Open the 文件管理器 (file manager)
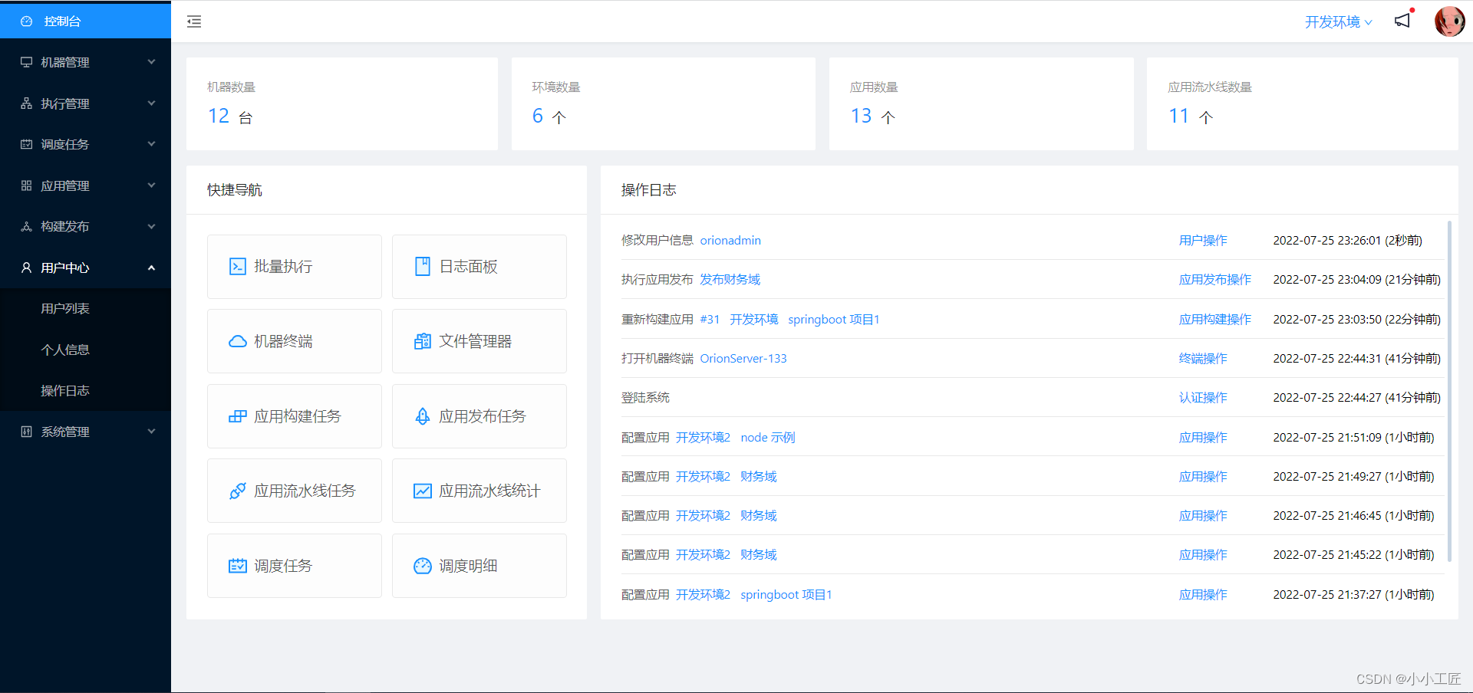The height and width of the screenshot is (693, 1473). click(x=479, y=341)
